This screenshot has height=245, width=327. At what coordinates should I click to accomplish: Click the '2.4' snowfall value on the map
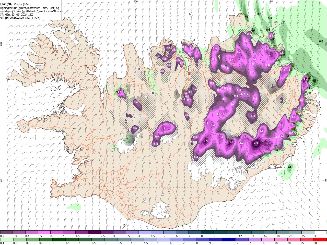(305, 79)
